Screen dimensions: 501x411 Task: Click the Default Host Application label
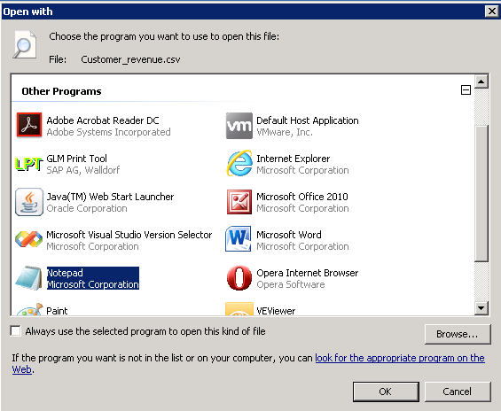(x=308, y=120)
